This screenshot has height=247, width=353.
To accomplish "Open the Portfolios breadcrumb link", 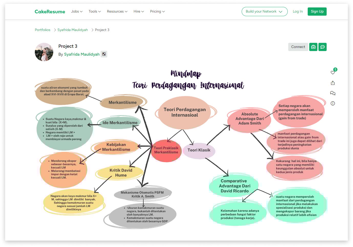I will point(42,30).
